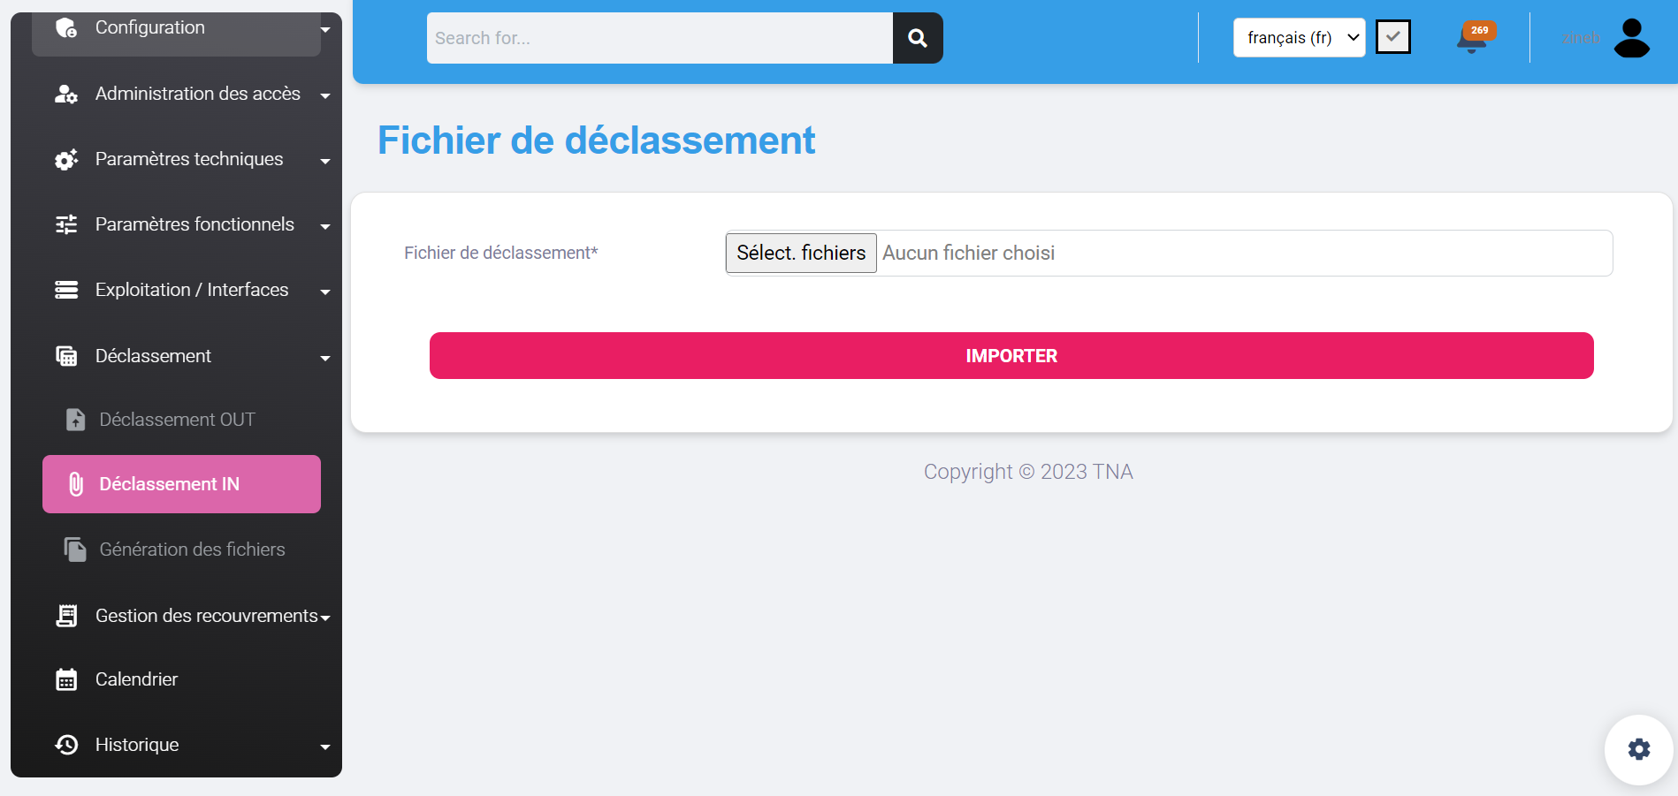This screenshot has height=796, width=1678.
Task: Click the Paramètres fonctionnels sliders icon
Action: [66, 224]
